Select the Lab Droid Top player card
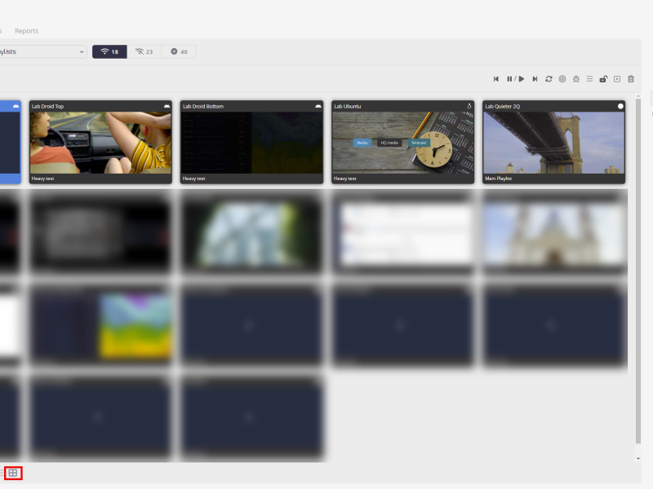The height and width of the screenshot is (489, 653). point(100,142)
